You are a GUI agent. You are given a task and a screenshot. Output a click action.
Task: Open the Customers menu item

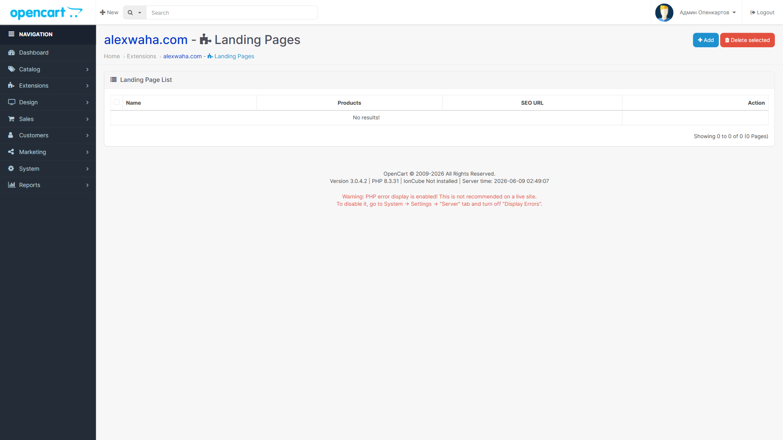[x=48, y=135]
